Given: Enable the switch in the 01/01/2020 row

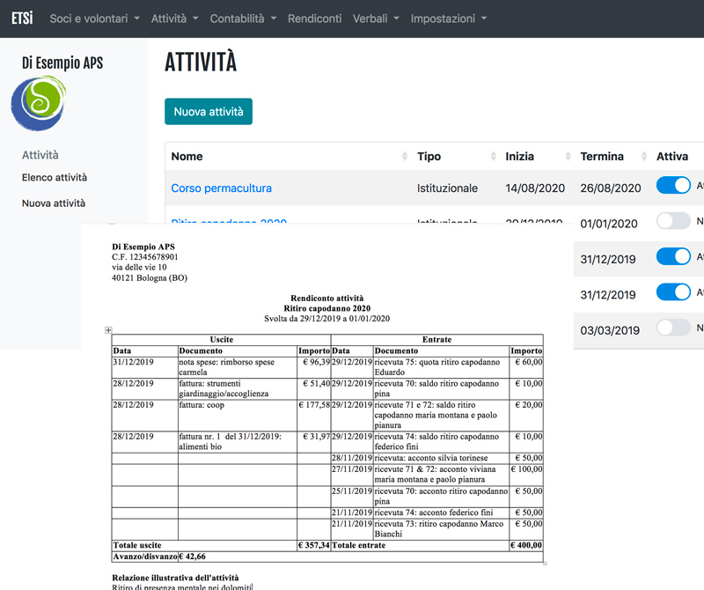Looking at the screenshot, I should click(x=673, y=221).
